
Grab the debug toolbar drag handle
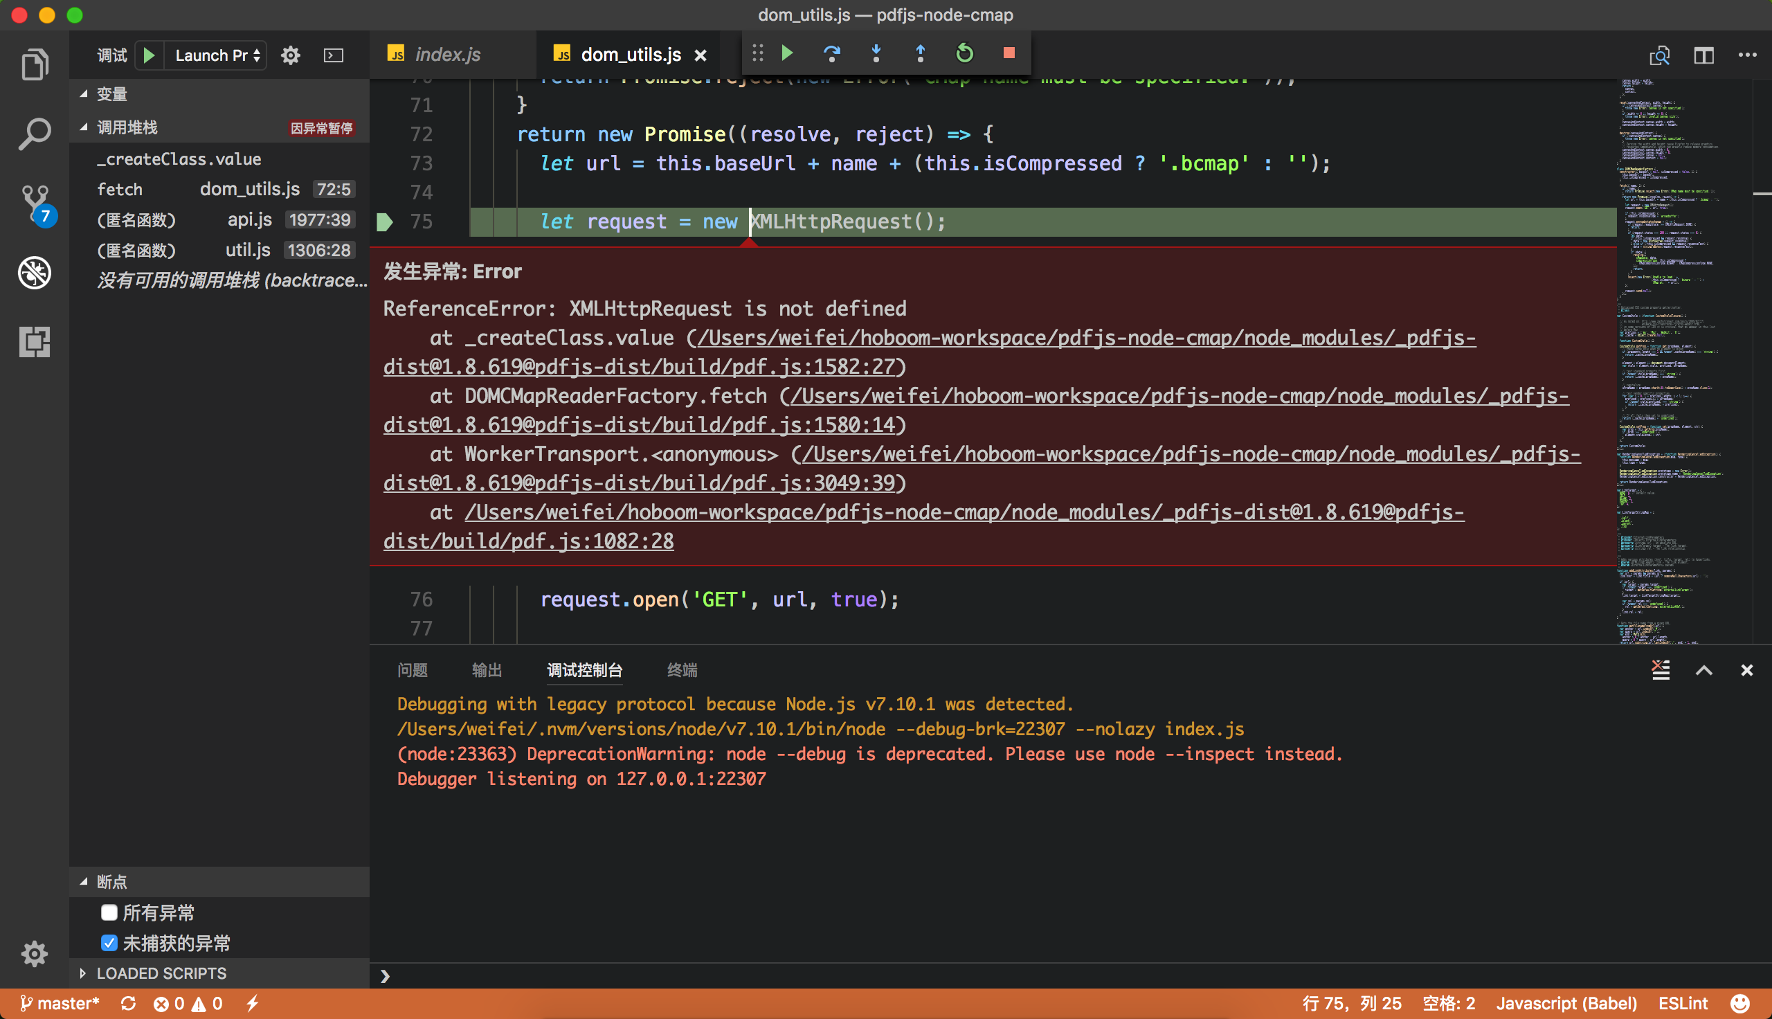pyautogui.click(x=758, y=53)
